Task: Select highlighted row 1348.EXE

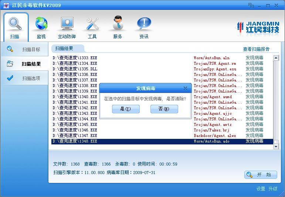Action: point(162,141)
